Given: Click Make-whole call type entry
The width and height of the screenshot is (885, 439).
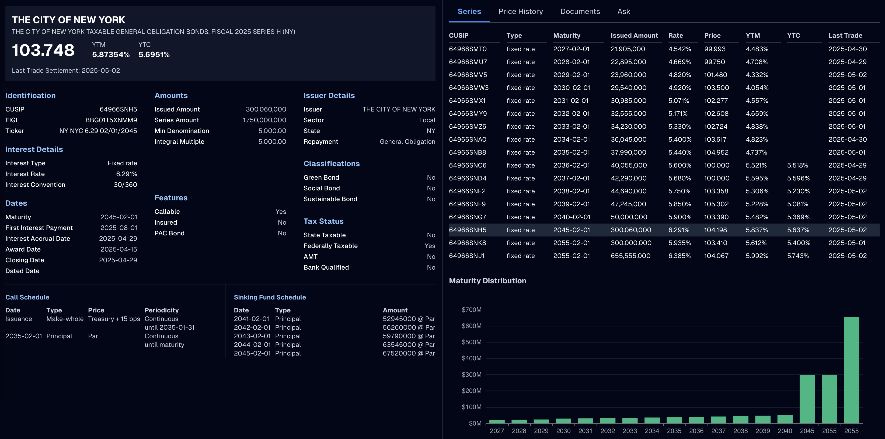Looking at the screenshot, I should [x=65, y=319].
